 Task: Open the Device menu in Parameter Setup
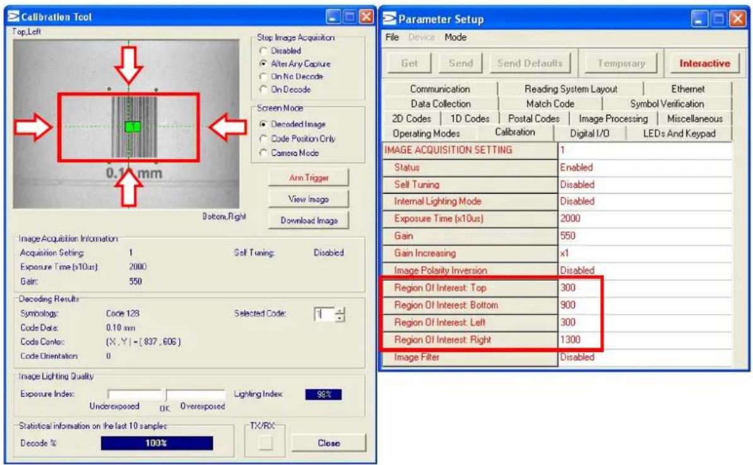[421, 37]
